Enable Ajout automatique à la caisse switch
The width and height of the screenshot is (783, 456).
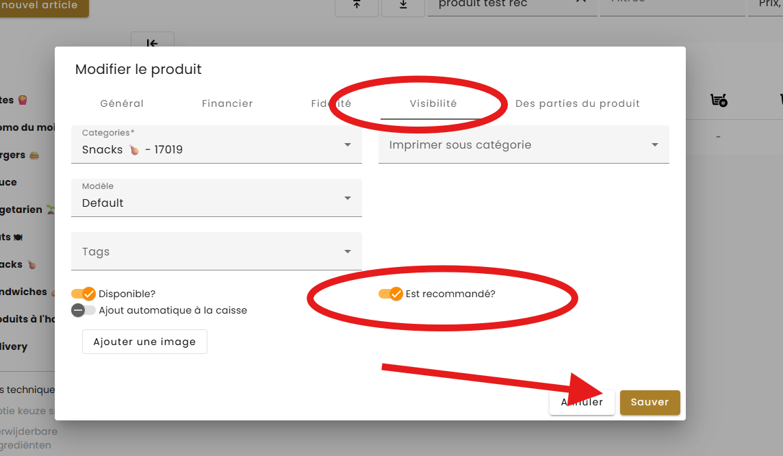tap(84, 310)
